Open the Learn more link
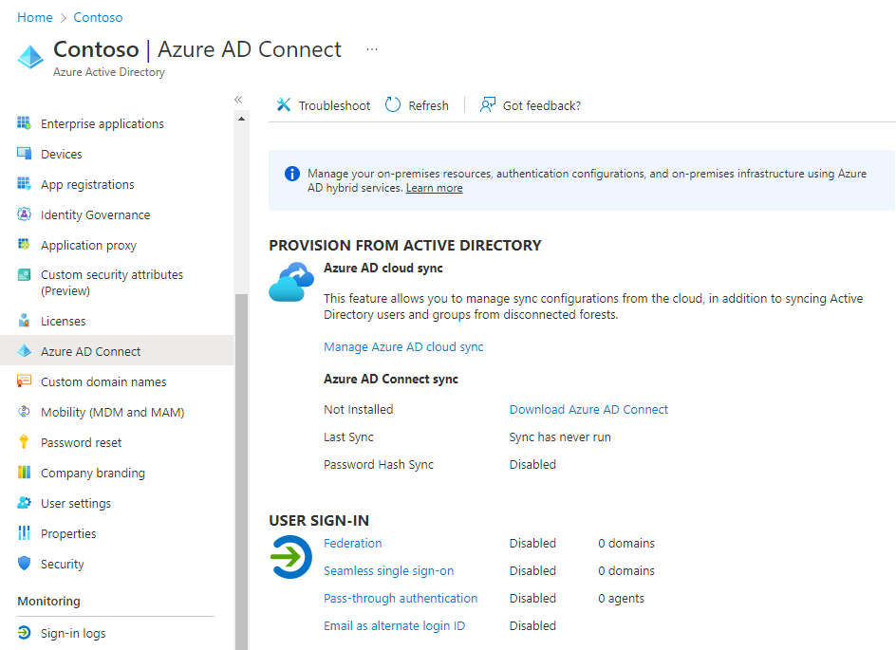 435,188
